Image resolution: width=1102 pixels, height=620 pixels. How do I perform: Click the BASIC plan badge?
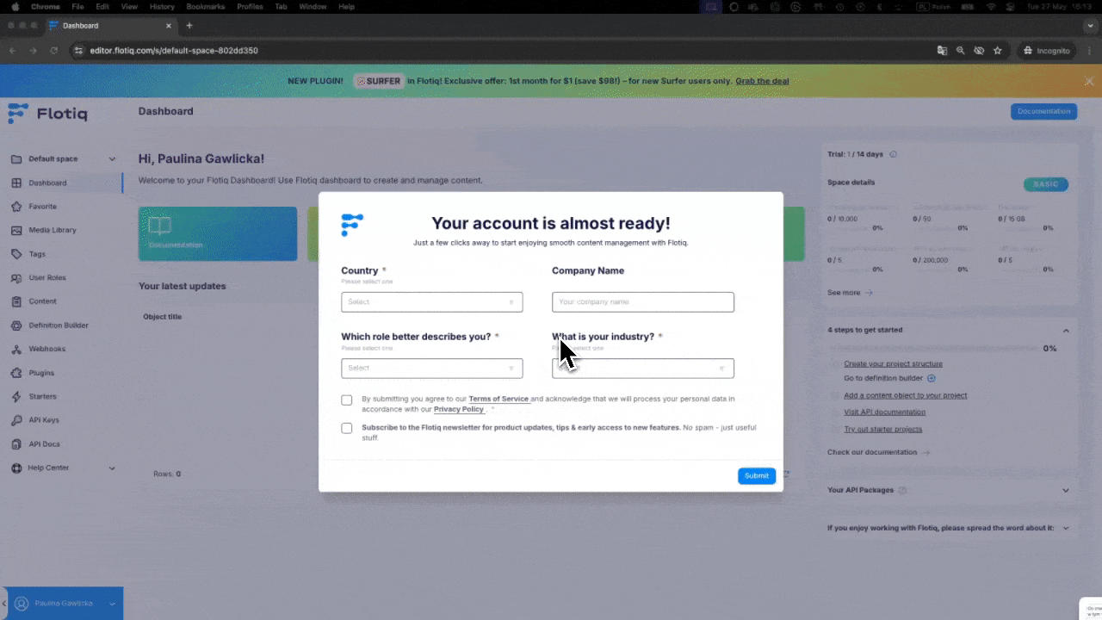(x=1046, y=184)
